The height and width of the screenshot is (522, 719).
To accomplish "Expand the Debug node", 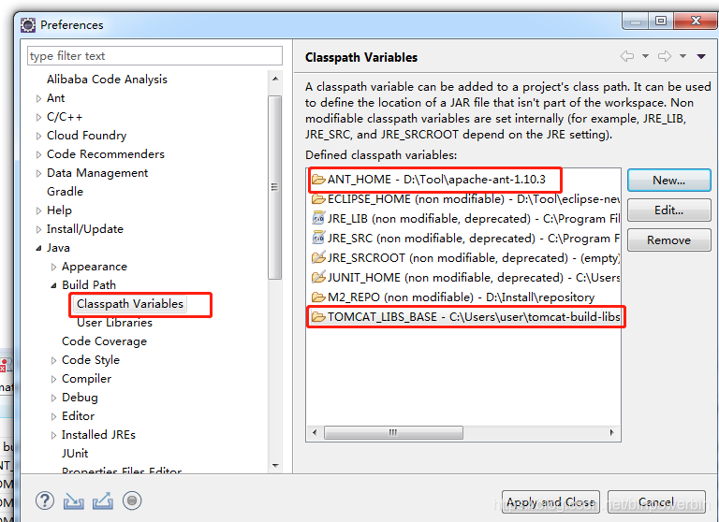I will [53, 398].
